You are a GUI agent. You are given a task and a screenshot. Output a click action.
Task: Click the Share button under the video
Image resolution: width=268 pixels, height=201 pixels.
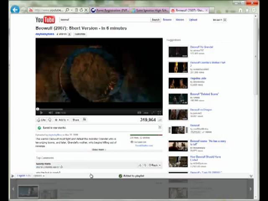tap(75, 120)
